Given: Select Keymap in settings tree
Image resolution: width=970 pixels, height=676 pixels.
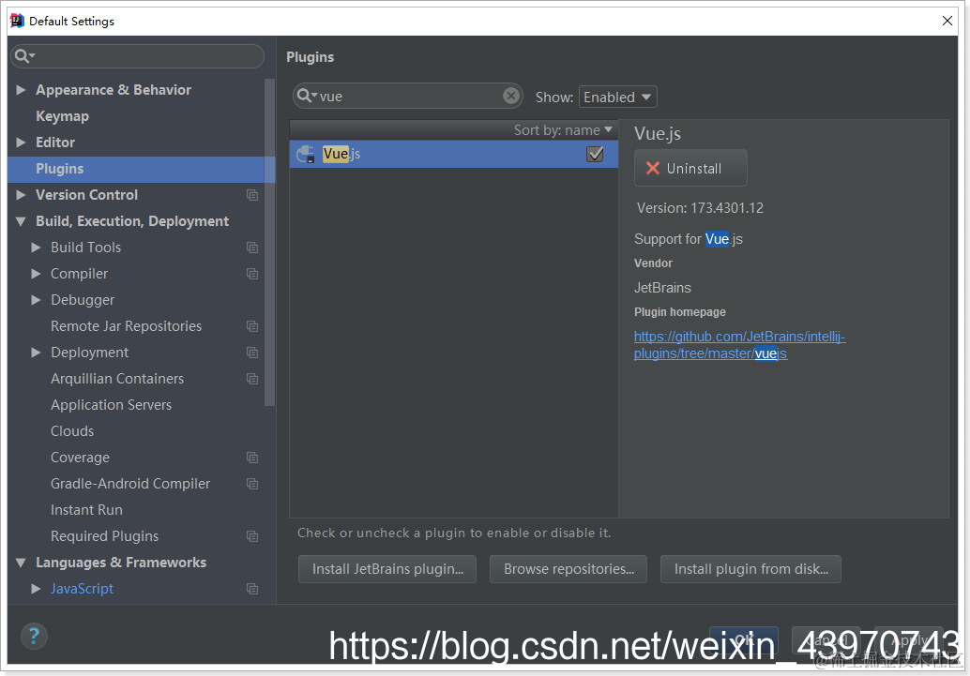Looking at the screenshot, I should pos(63,116).
